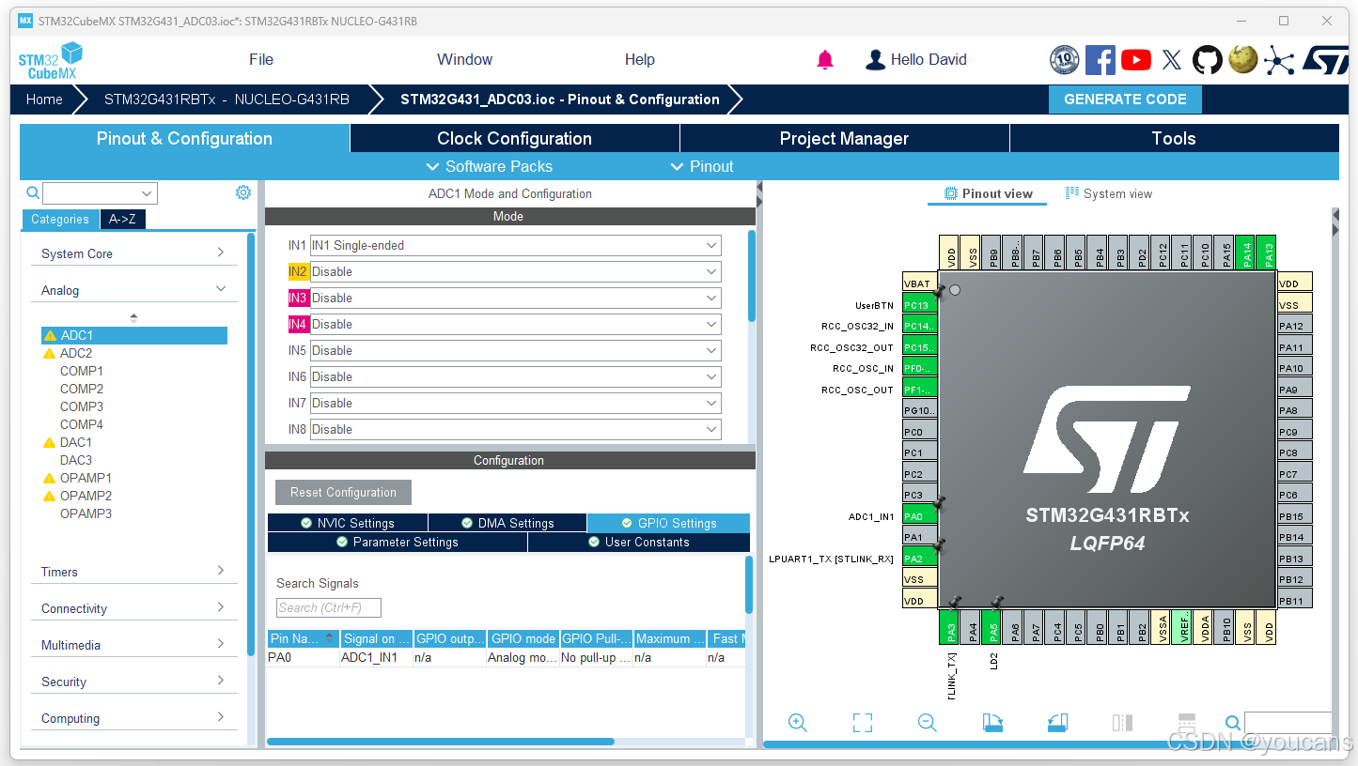Rotate the chip clockwise

992,722
